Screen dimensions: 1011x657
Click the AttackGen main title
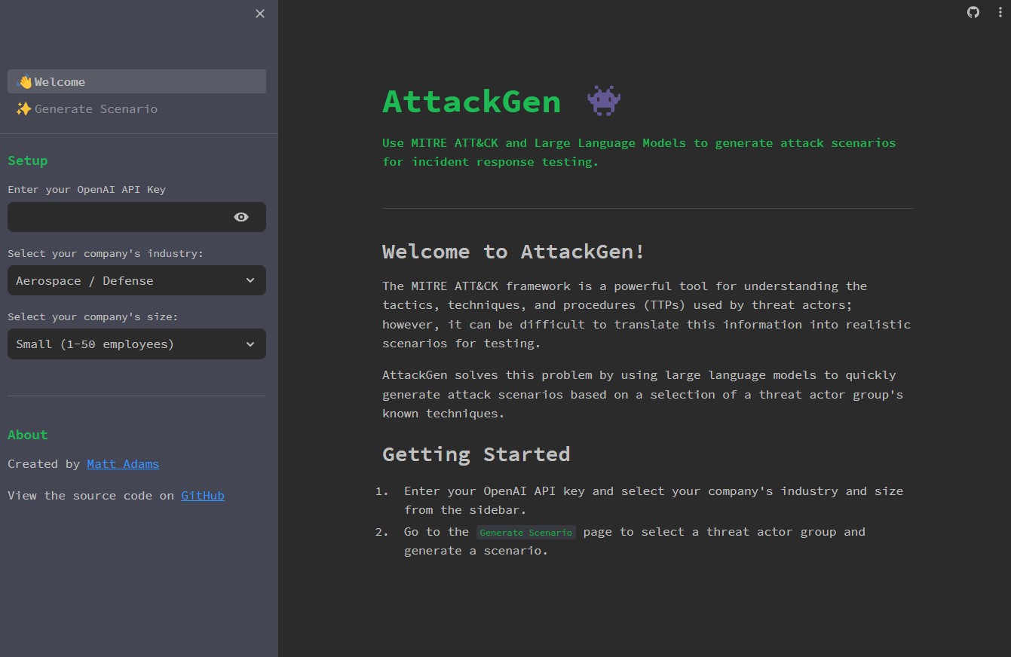(471, 101)
